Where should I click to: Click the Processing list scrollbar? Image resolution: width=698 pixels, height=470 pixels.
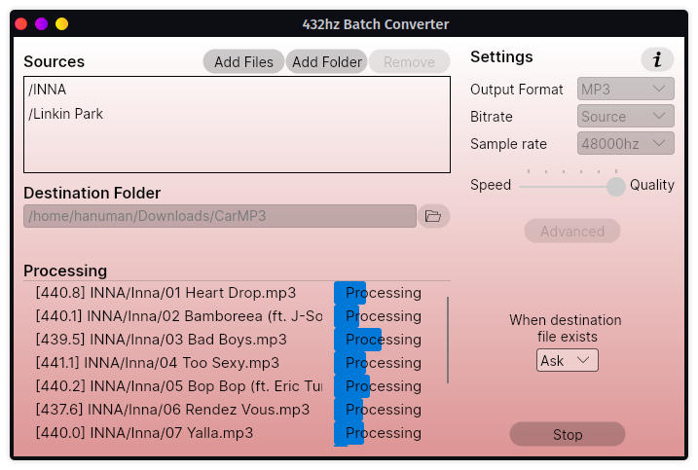coord(448,340)
